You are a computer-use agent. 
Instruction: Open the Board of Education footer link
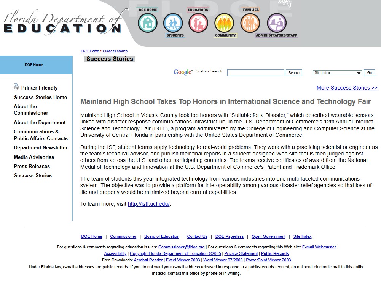pos(162,236)
